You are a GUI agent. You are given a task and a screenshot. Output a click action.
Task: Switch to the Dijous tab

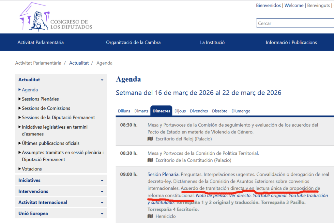click(180, 111)
